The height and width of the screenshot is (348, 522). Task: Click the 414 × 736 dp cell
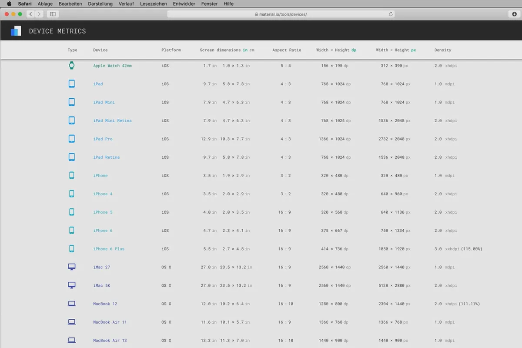[x=335, y=249]
